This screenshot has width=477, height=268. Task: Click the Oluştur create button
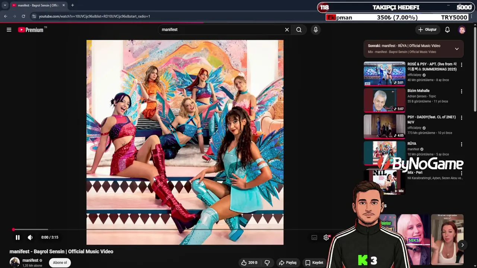pos(427,30)
